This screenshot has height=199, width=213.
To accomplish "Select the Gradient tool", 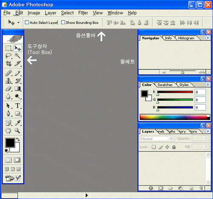I will click(17, 88).
